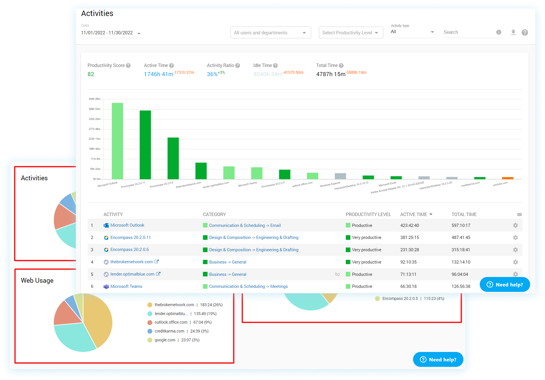Screen dimensions: 545x380
Task: Click the unlinked icon in lender.optimalblue.com row
Action: [x=337, y=274]
